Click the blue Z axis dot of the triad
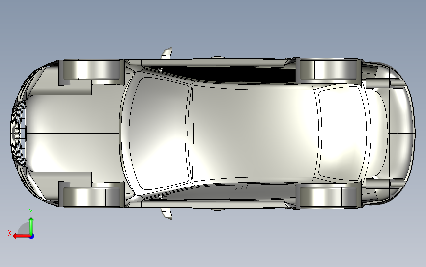 (31, 237)
